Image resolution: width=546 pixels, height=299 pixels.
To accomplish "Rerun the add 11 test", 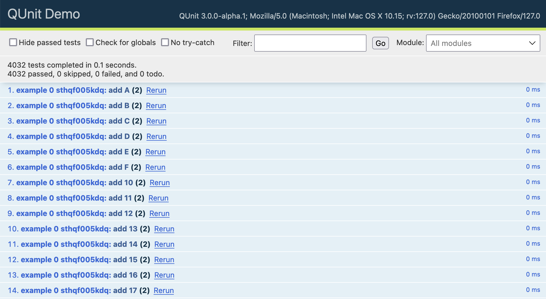I will [158, 198].
